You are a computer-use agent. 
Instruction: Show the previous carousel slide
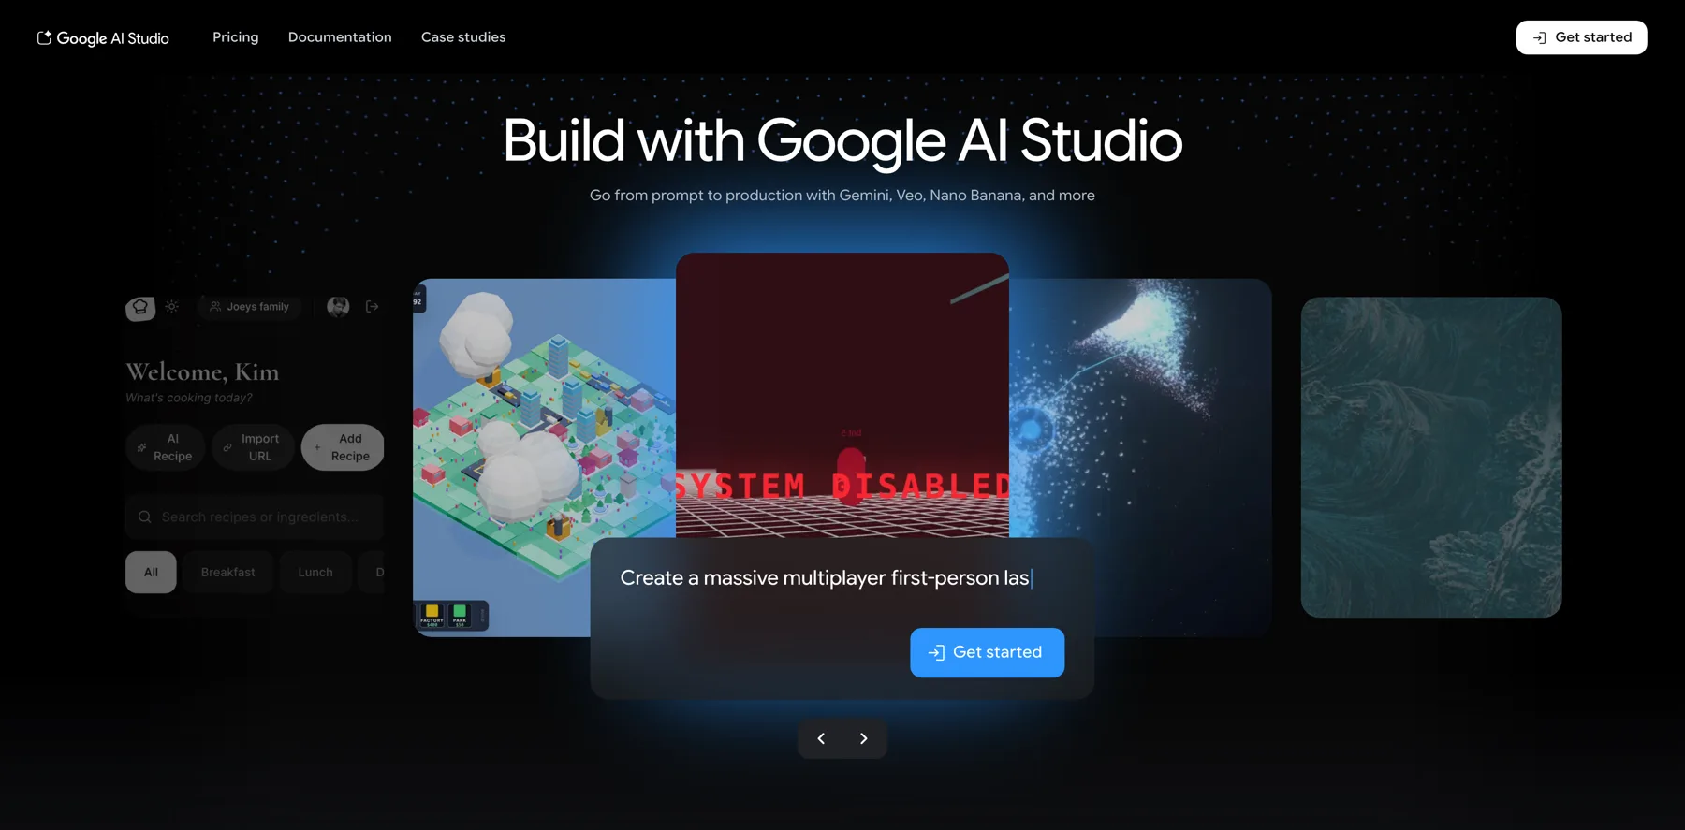tap(821, 738)
